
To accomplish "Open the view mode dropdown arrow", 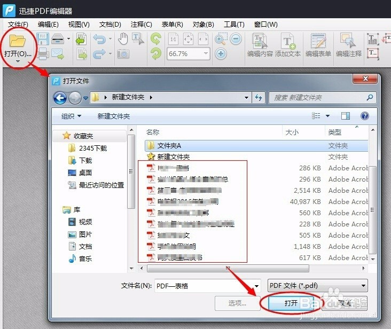I will coord(327,116).
